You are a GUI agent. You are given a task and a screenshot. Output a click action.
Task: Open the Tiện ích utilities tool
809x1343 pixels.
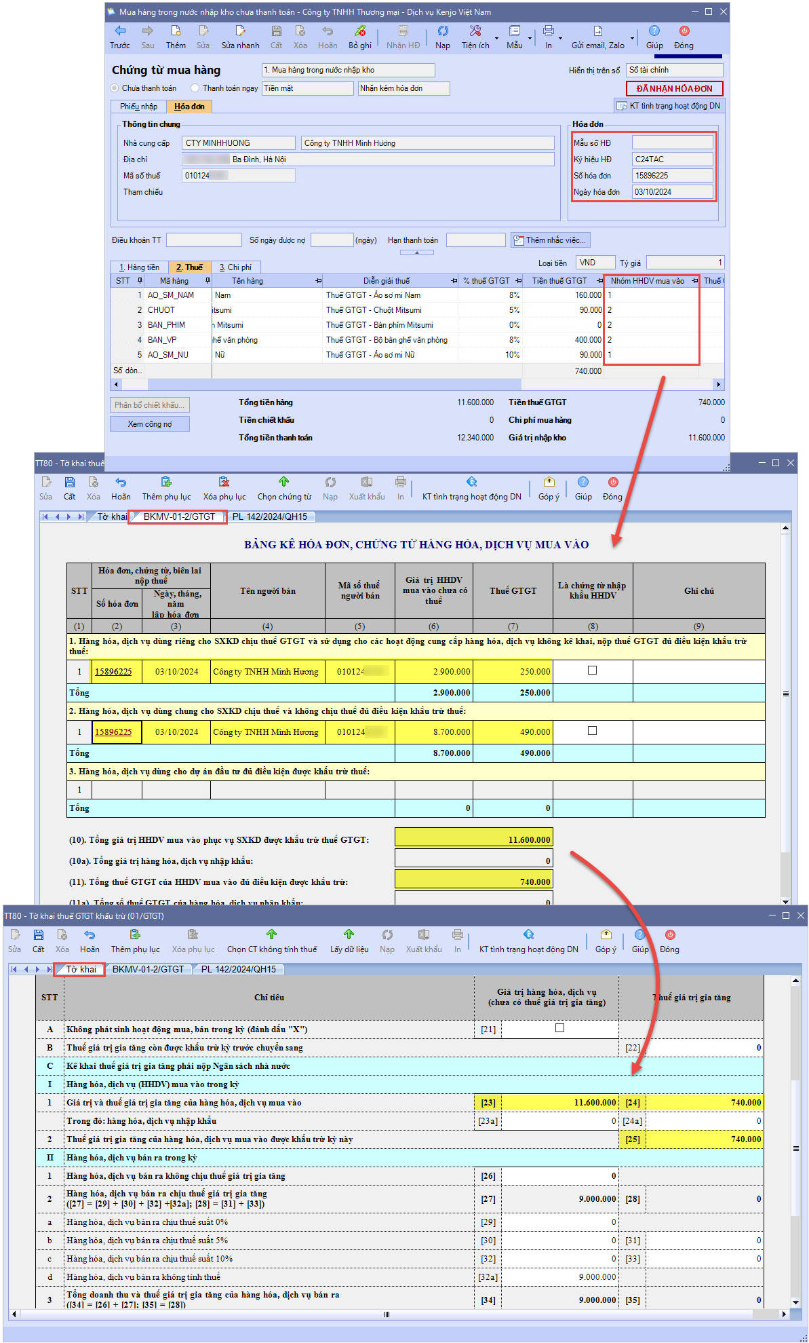pyautogui.click(x=475, y=31)
